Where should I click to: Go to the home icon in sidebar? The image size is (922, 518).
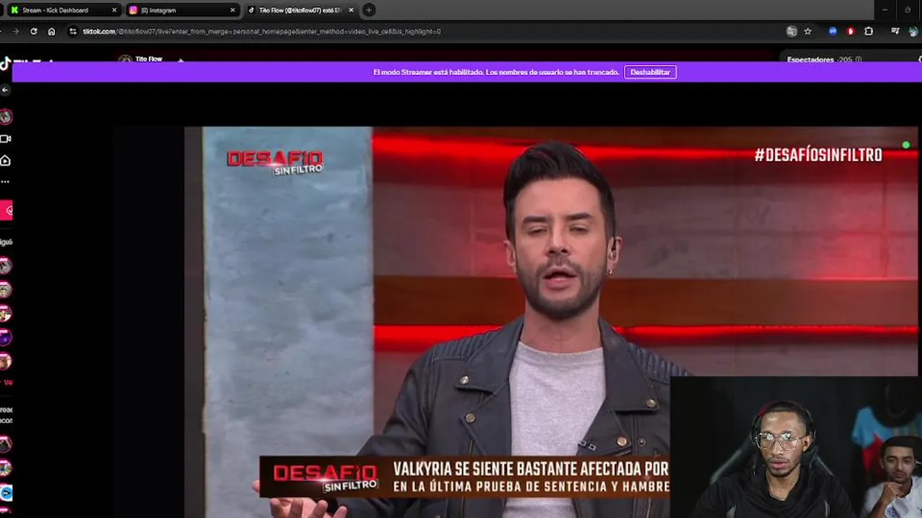tap(5, 160)
